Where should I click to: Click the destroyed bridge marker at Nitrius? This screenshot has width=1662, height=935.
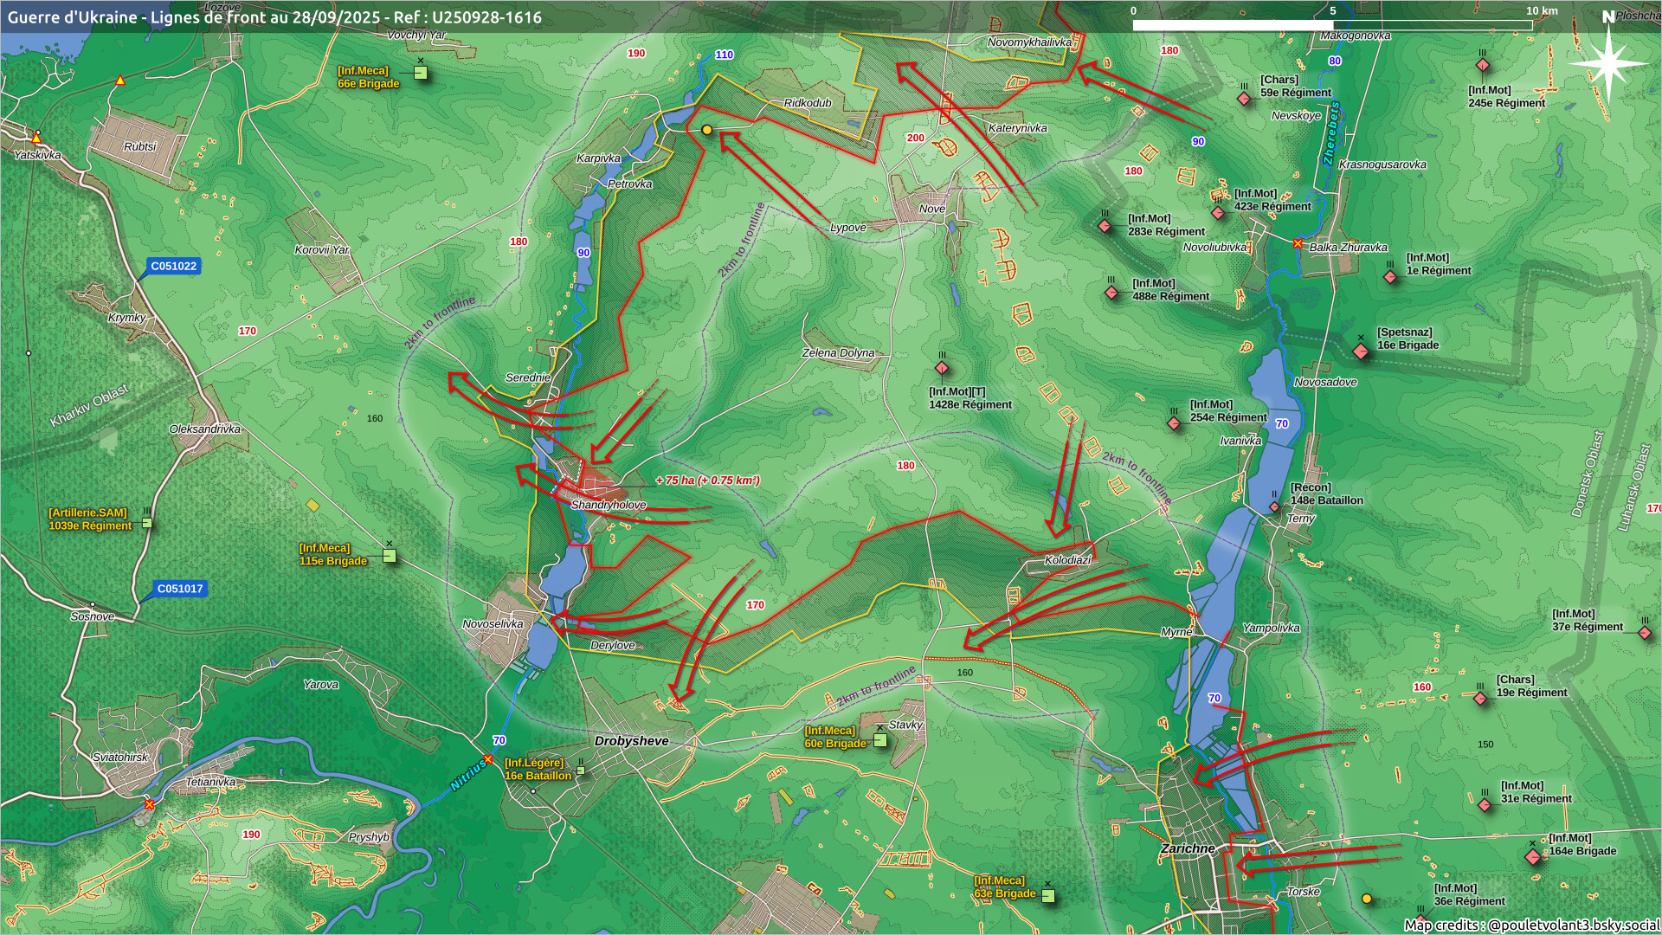click(x=488, y=759)
